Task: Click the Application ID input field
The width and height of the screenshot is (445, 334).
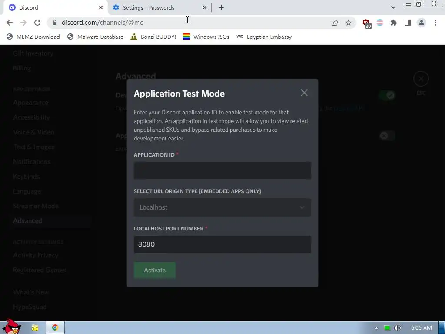Action: pyautogui.click(x=222, y=170)
